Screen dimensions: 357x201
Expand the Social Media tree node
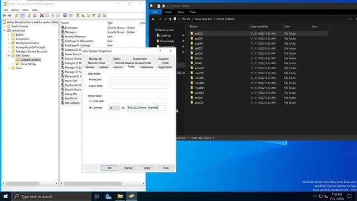click(x=13, y=64)
